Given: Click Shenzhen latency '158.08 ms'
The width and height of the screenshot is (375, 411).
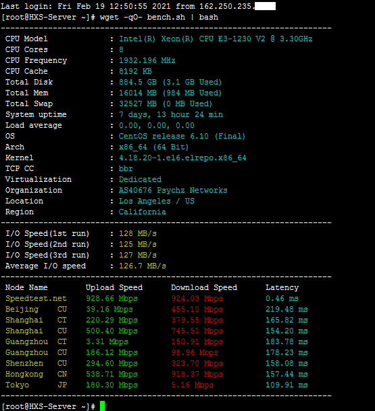Looking at the screenshot, I should [286, 363].
